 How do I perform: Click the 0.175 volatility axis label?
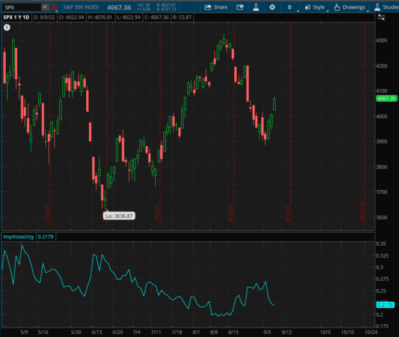pyautogui.click(x=382, y=325)
